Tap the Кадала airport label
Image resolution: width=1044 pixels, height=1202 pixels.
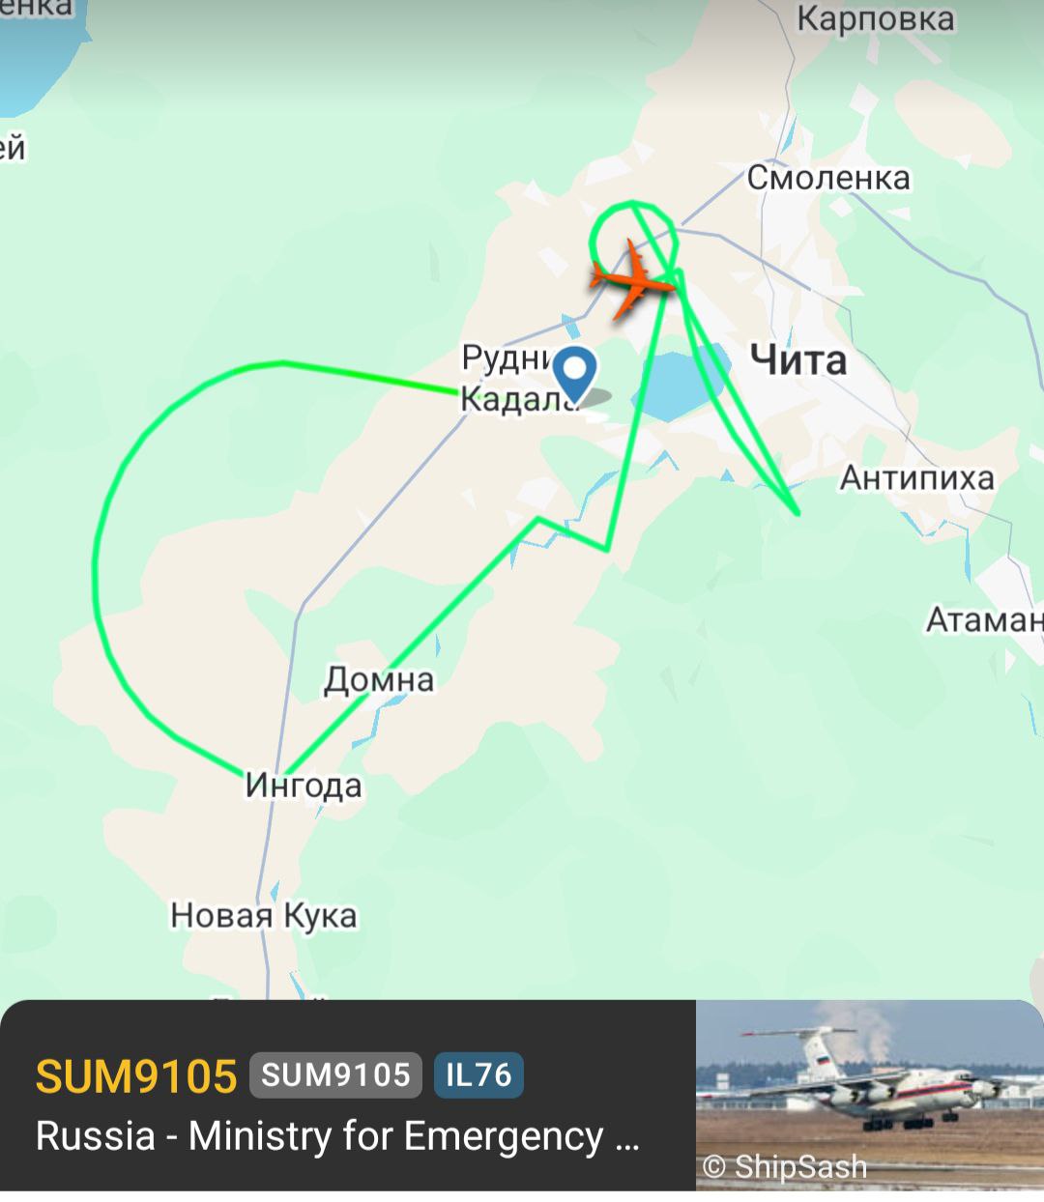(517, 398)
